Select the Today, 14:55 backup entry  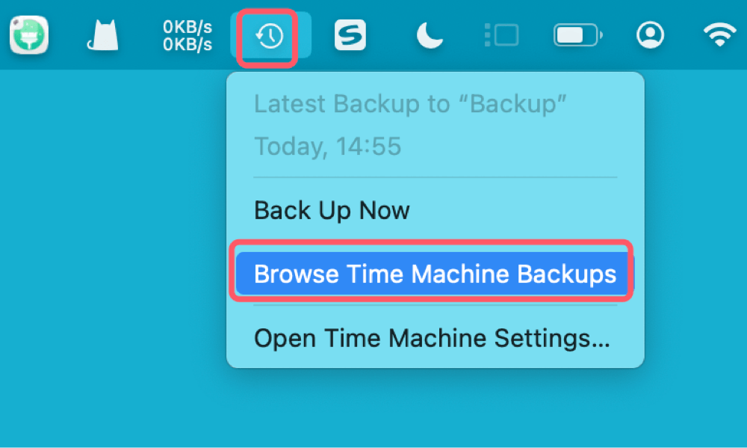327,146
